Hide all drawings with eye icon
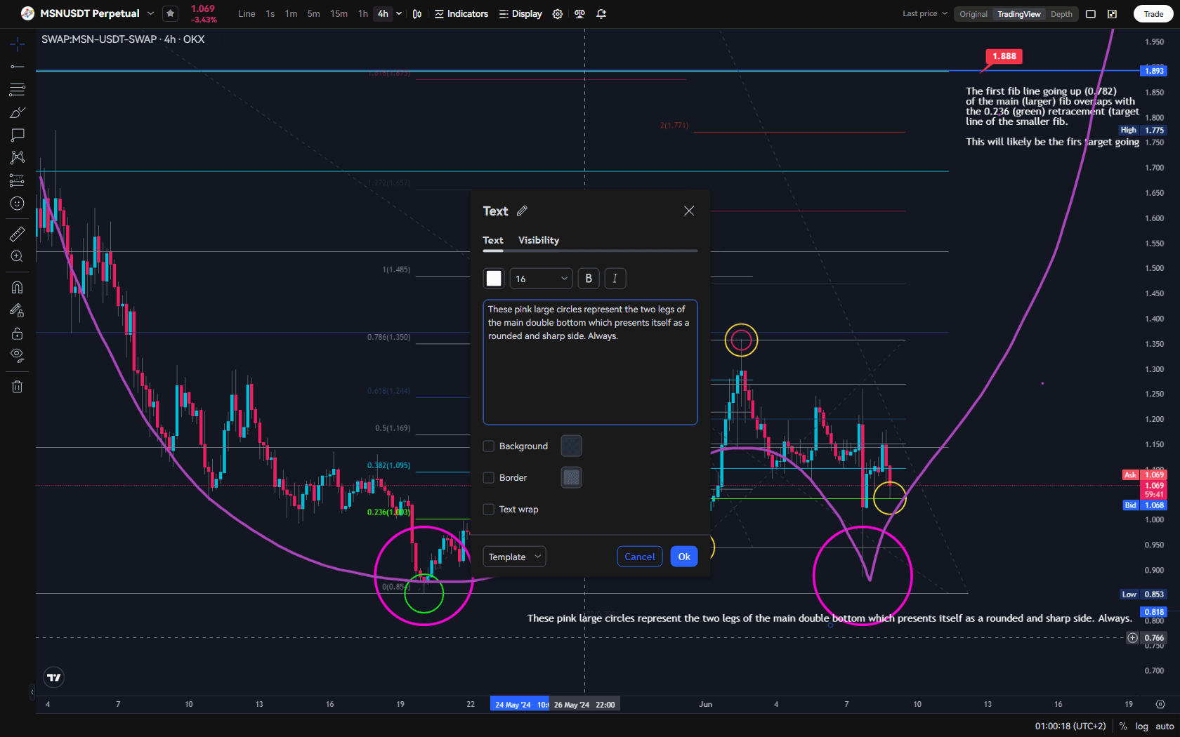This screenshot has height=737, width=1180. click(18, 355)
